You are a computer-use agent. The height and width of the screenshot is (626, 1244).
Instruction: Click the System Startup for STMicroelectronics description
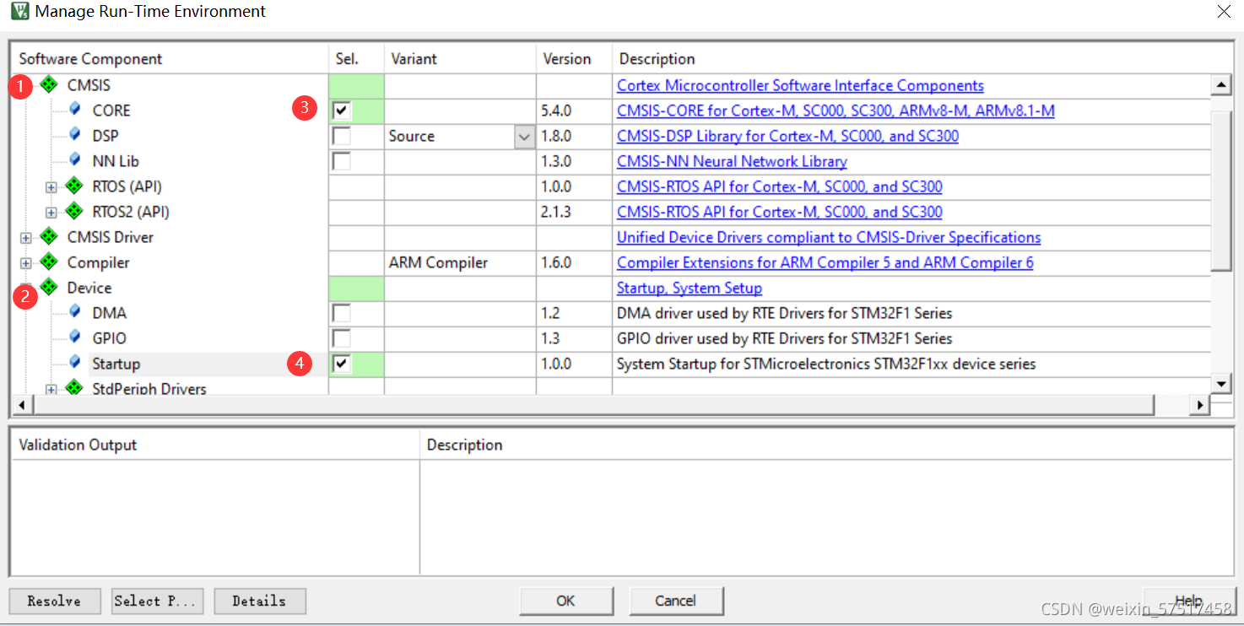tap(826, 364)
